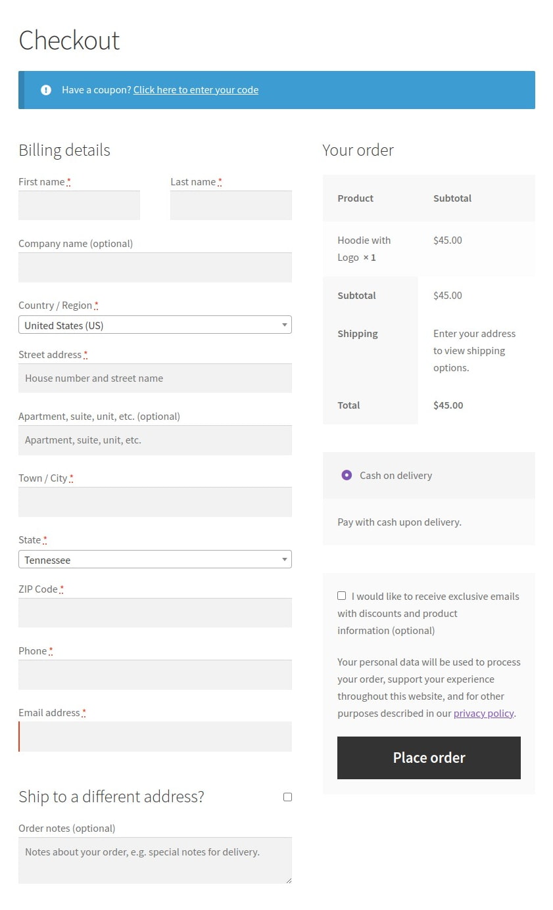Open the State dropdown showing Tennessee
Screen dimensions: 553x910
point(155,559)
